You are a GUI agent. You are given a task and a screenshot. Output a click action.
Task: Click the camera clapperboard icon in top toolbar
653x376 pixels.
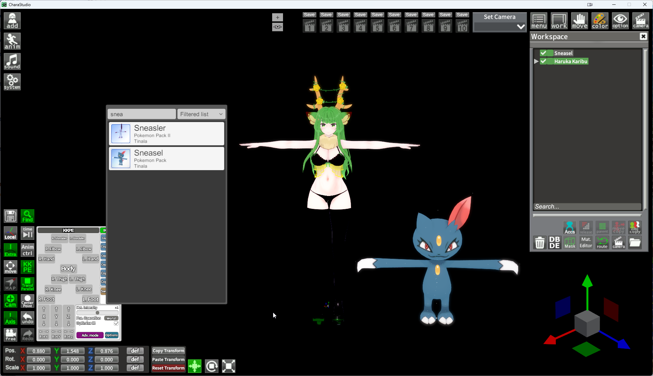[641, 21]
